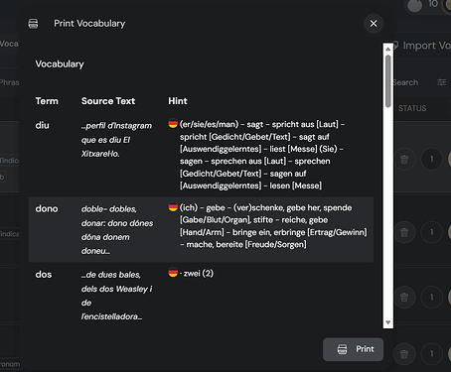Click the circled 1 badge in second background row
This screenshot has width=451, height=372.
click(431, 232)
